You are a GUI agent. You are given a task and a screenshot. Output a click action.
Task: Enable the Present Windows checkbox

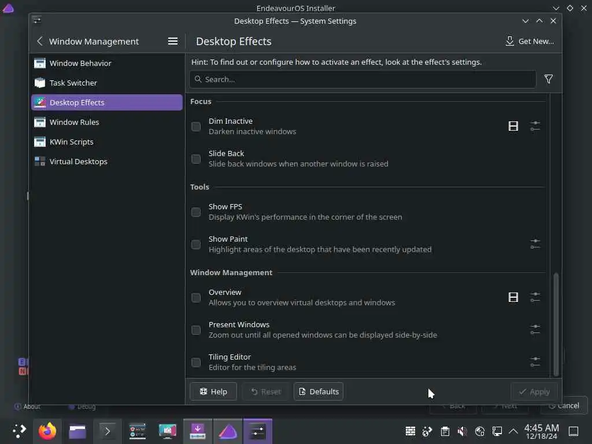tap(195, 330)
